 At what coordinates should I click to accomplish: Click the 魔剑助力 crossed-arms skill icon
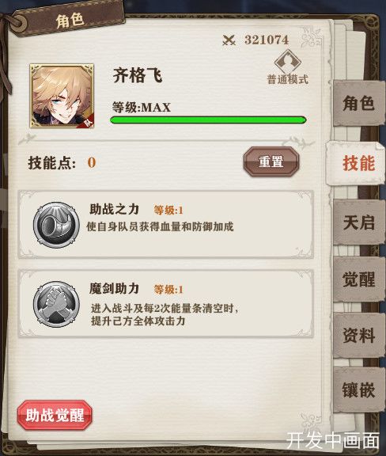[x=56, y=304]
